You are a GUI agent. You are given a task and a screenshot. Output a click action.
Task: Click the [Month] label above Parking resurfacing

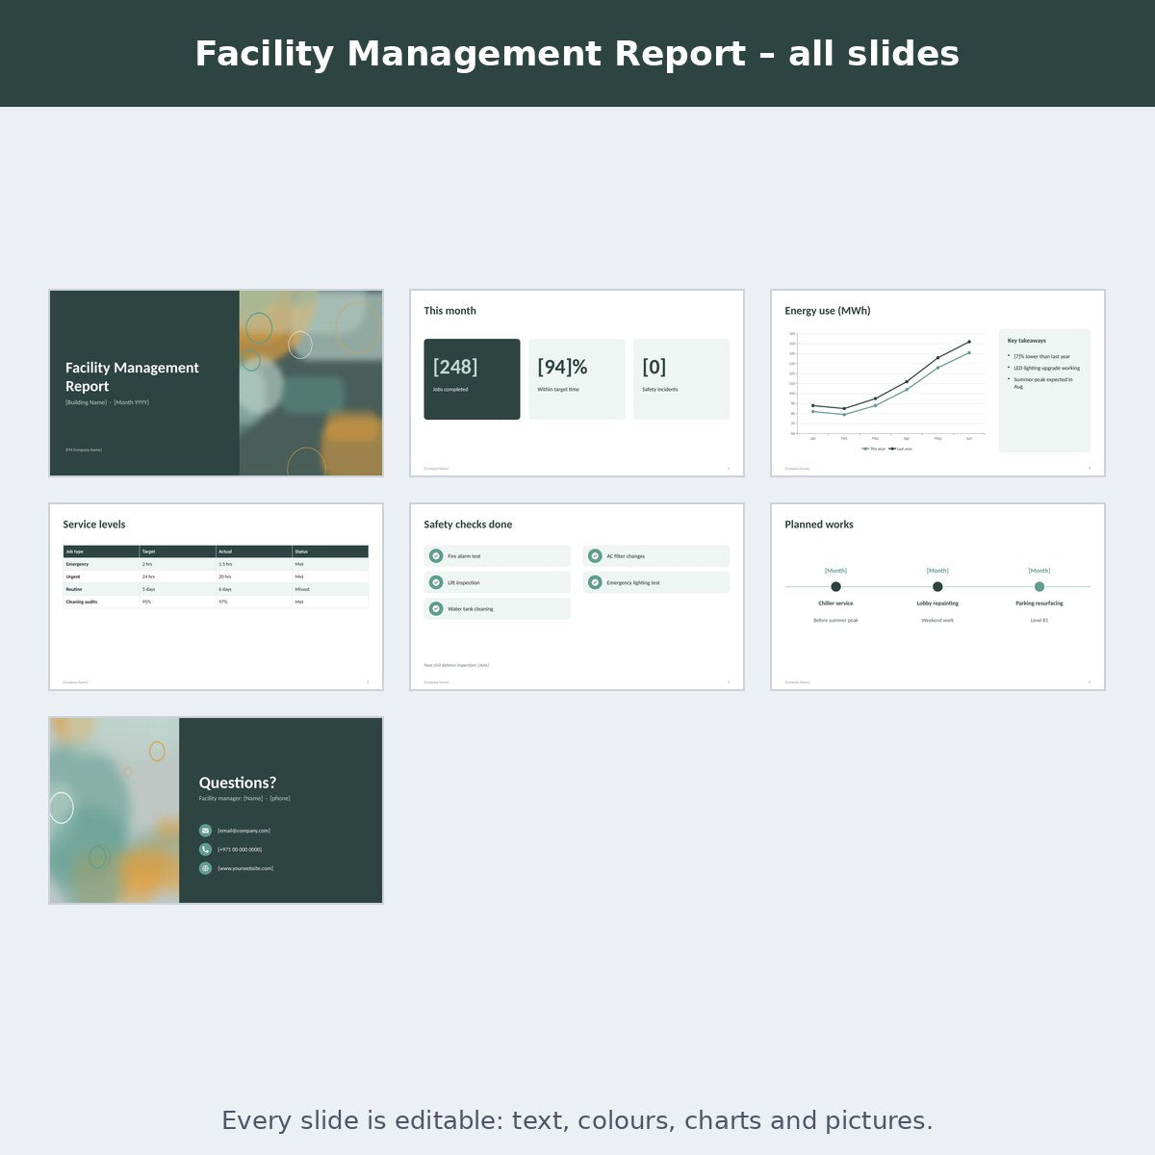1039,571
